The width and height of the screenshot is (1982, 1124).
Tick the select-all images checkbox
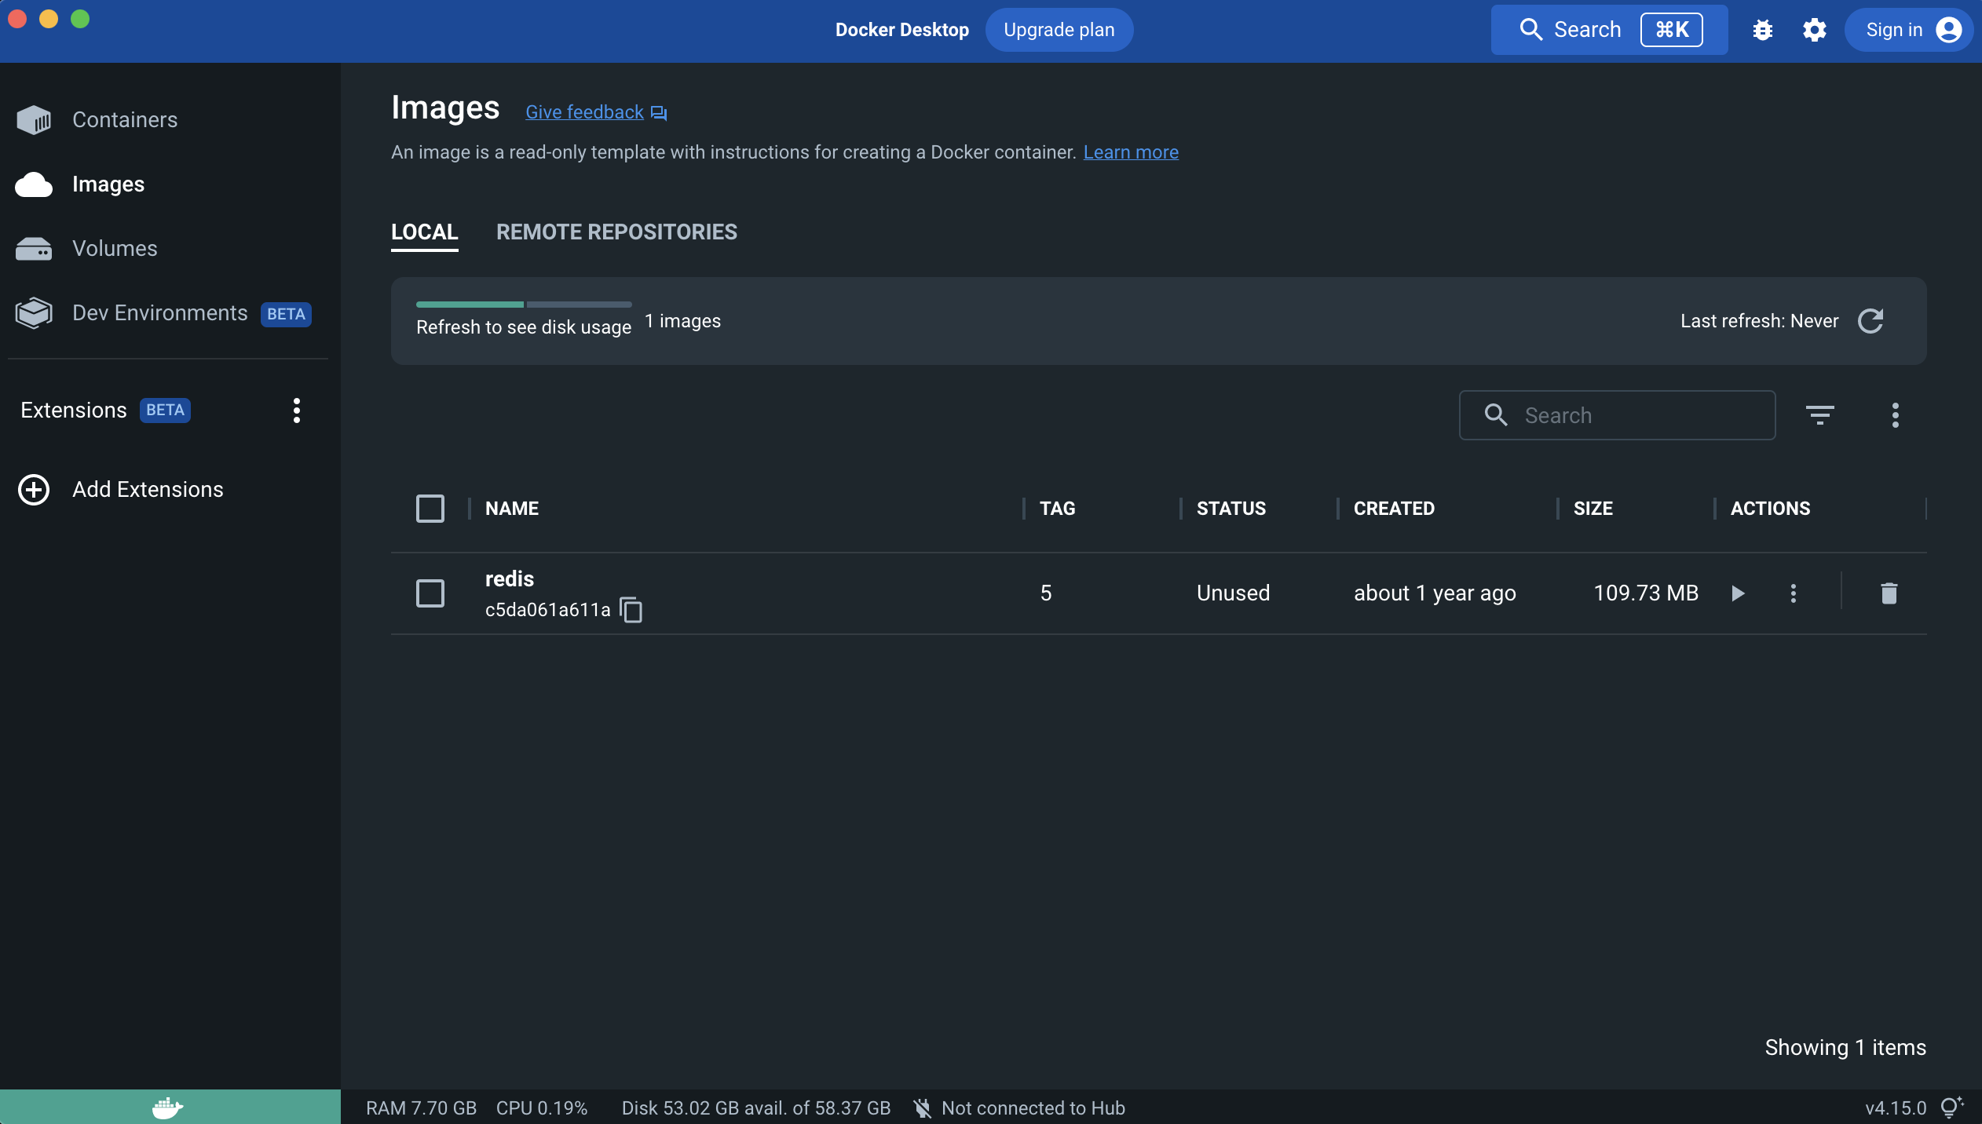[430, 509]
